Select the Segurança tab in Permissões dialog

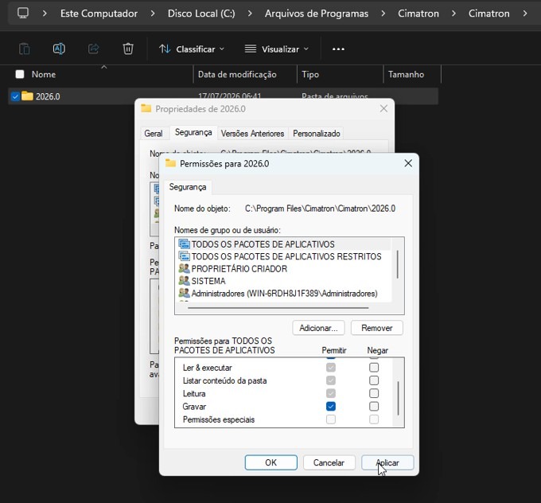(x=188, y=187)
